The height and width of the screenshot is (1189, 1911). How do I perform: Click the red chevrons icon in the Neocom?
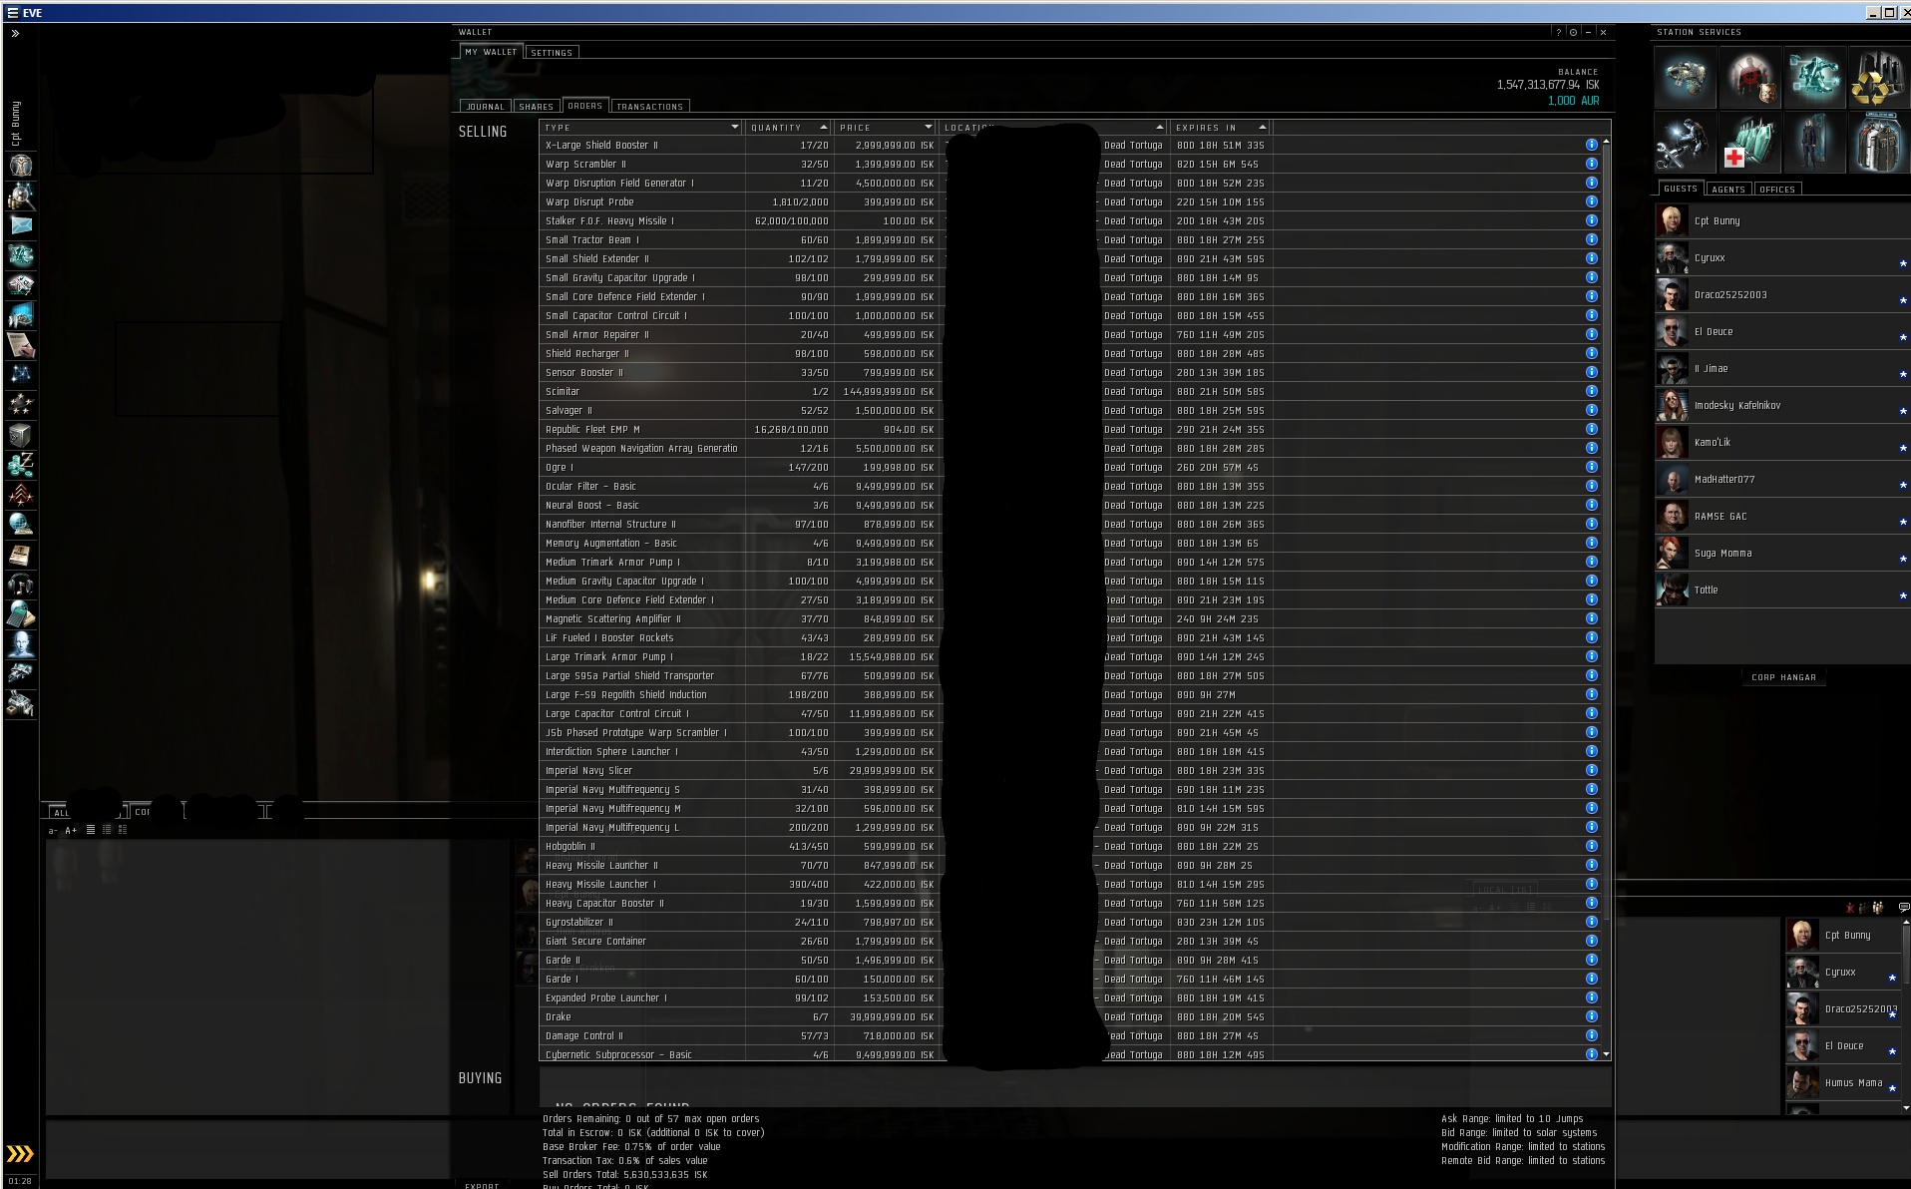click(21, 495)
